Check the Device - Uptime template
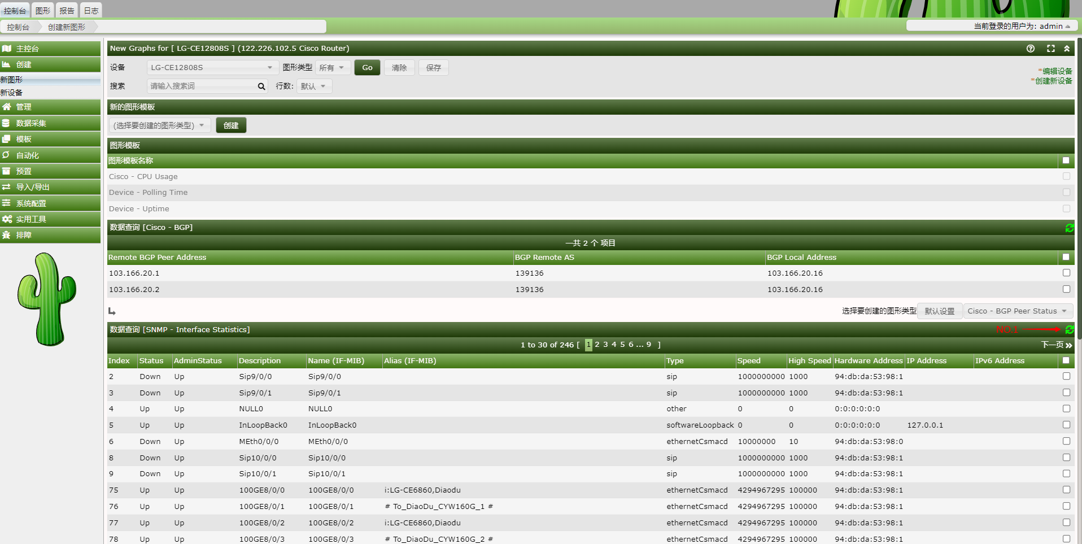Viewport: 1082px width, 544px height. pos(1066,208)
